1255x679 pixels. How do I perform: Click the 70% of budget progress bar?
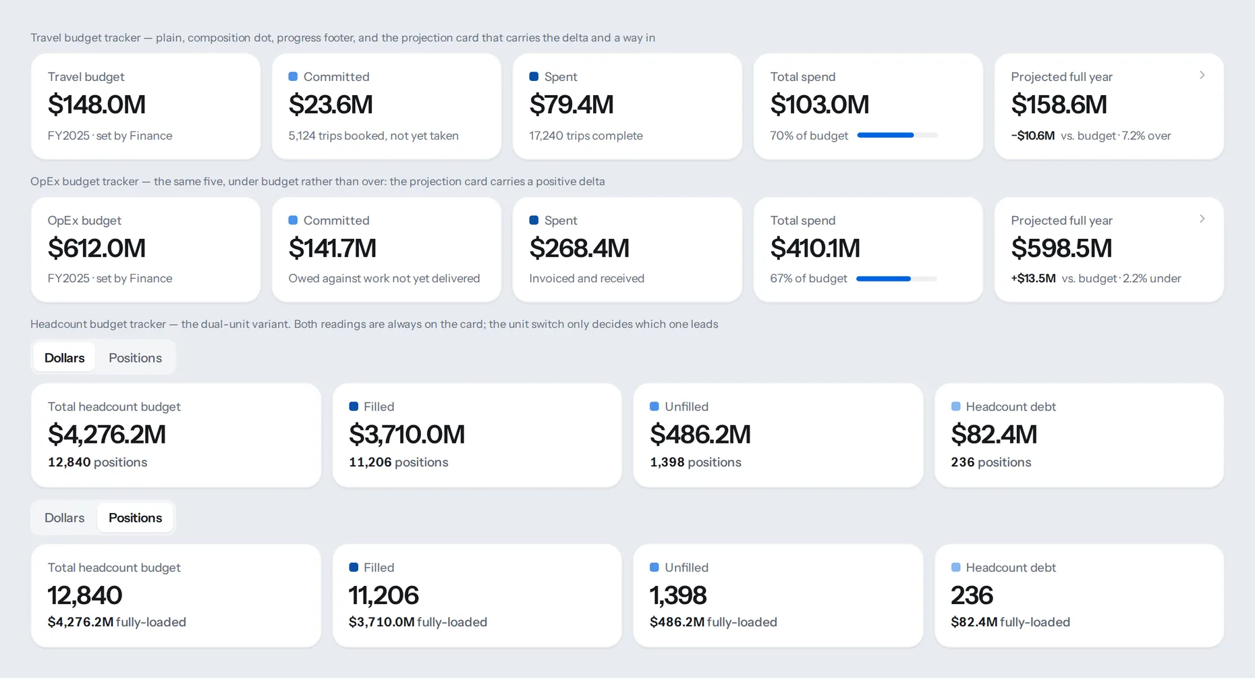897,135
